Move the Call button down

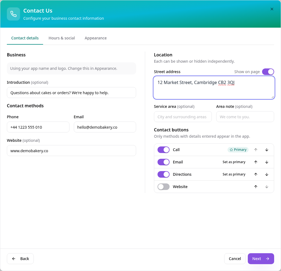pos(267,150)
